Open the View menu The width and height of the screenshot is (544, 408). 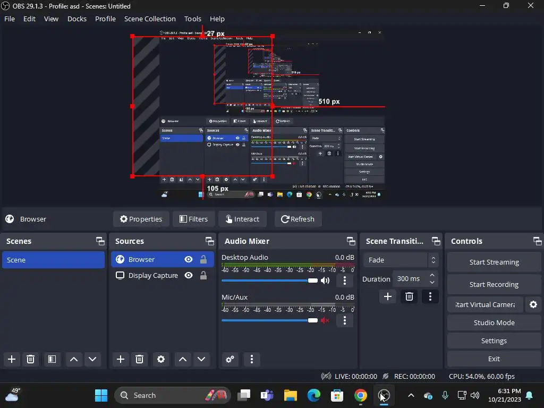pyautogui.click(x=52, y=19)
